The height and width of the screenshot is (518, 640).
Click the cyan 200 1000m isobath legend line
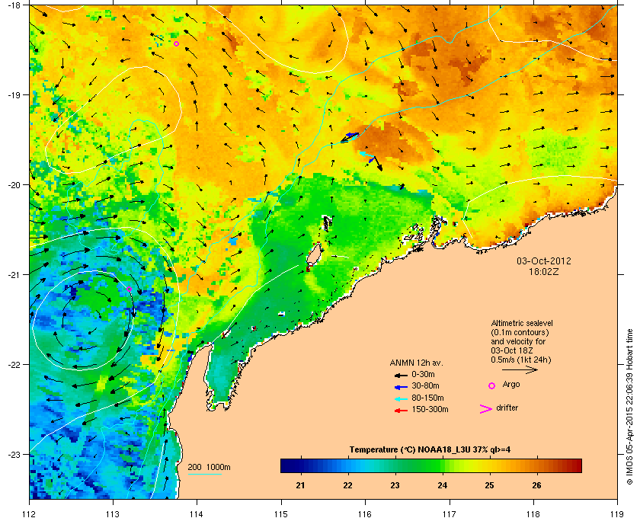coord(204,475)
